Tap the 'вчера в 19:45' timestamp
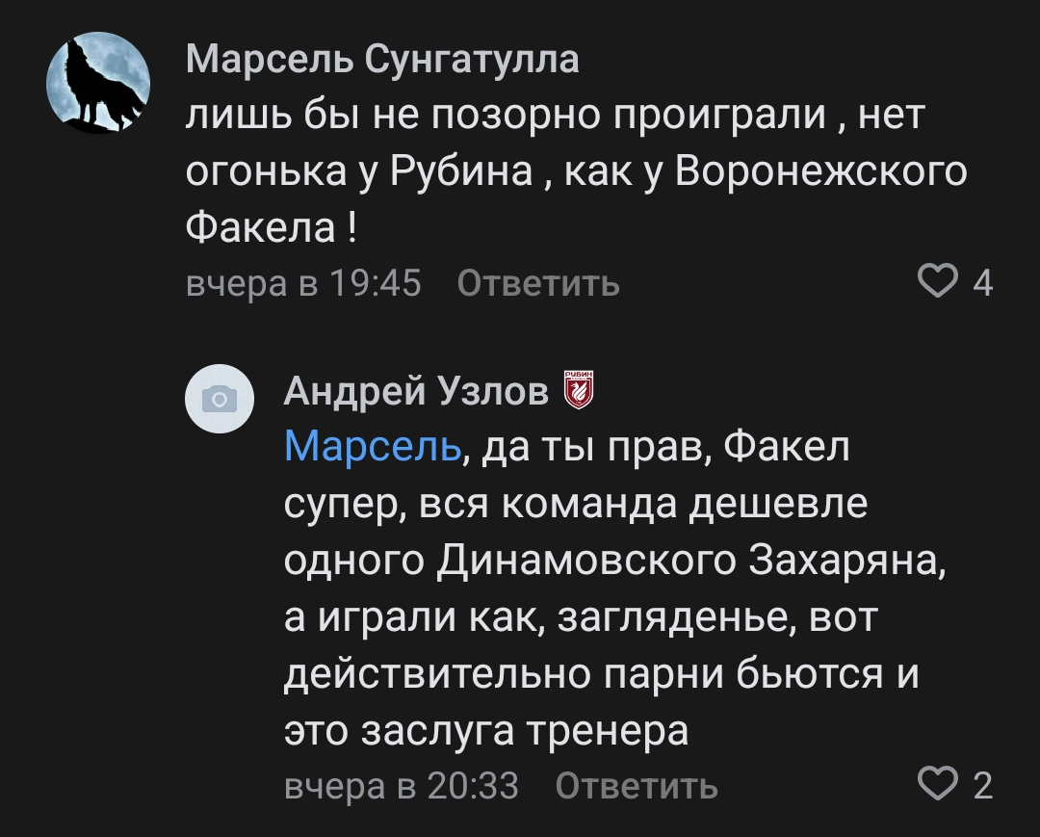1040x837 pixels. click(x=303, y=284)
